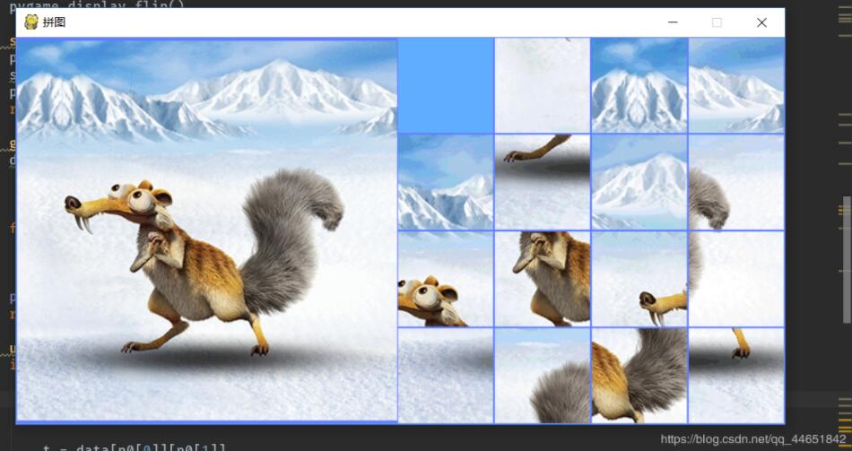The height and width of the screenshot is (451, 852).
Task: Select the tile with hind foot and shadow
Action: coord(736,376)
